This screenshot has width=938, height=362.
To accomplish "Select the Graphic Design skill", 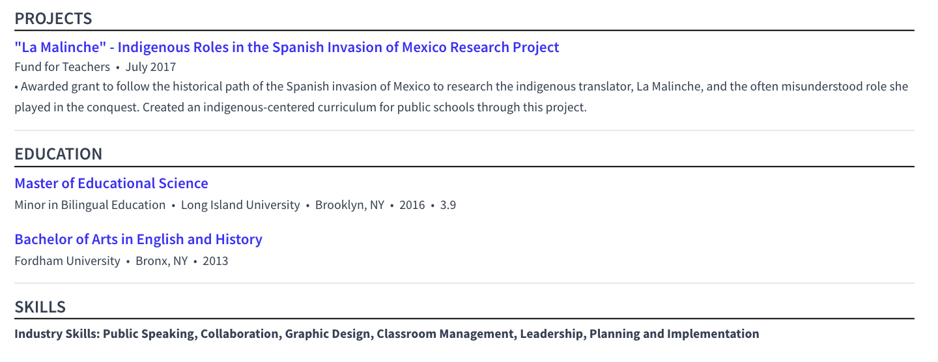I will click(328, 334).
